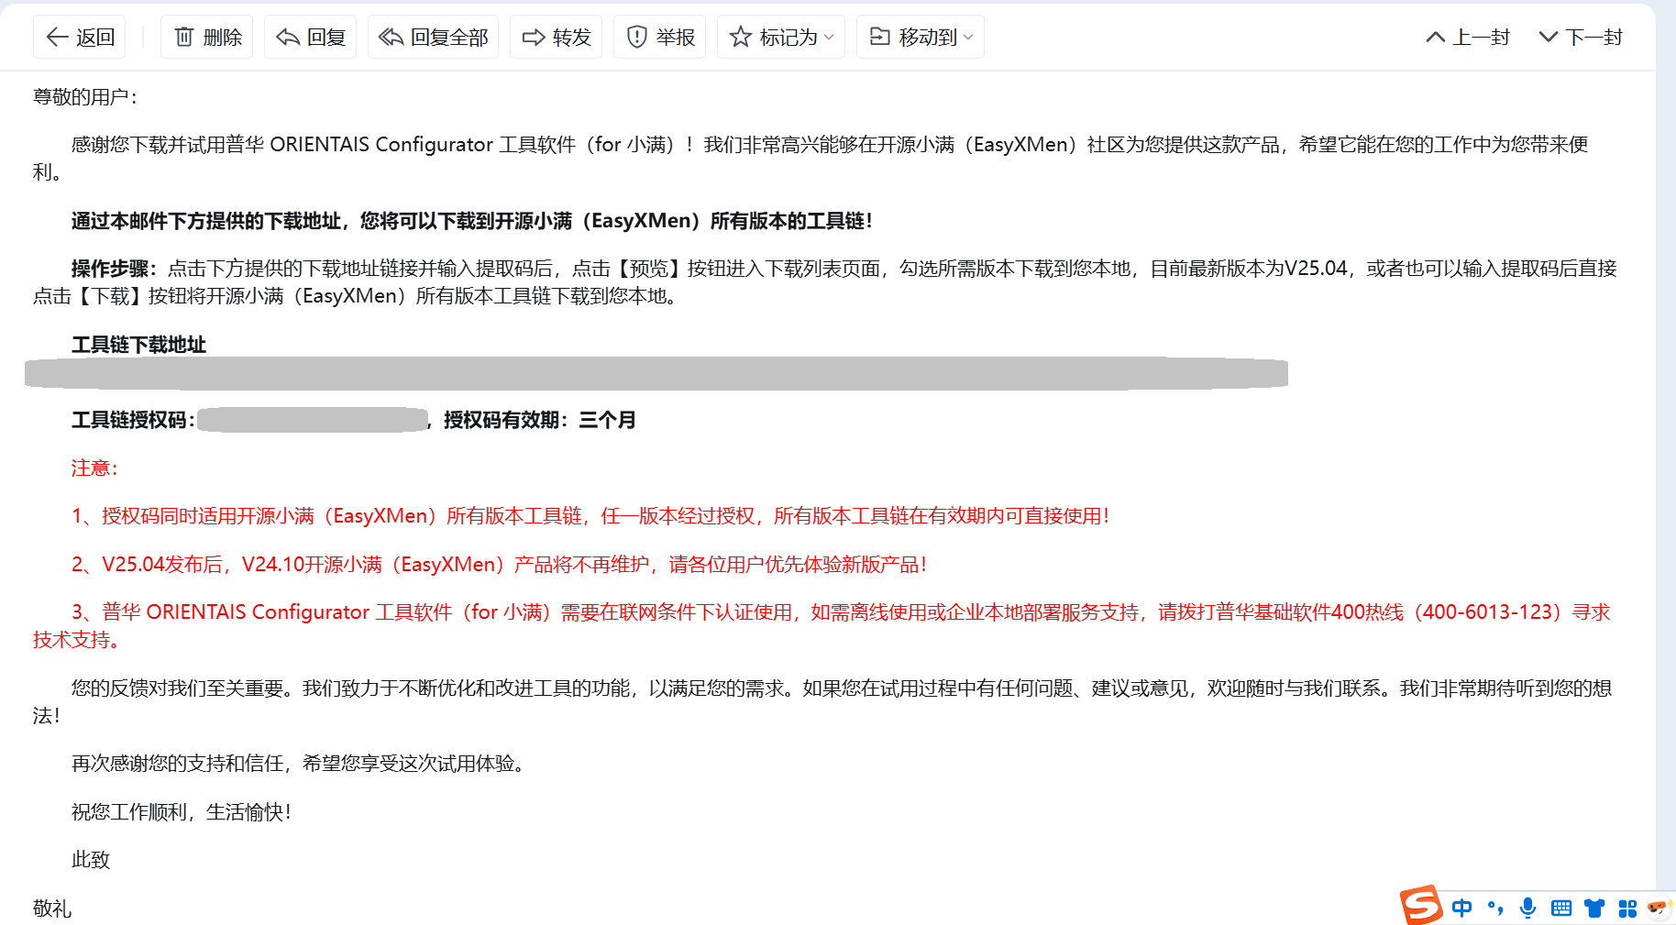Open Sogou toolbox grid icon
The width and height of the screenshot is (1676, 925).
1627,908
